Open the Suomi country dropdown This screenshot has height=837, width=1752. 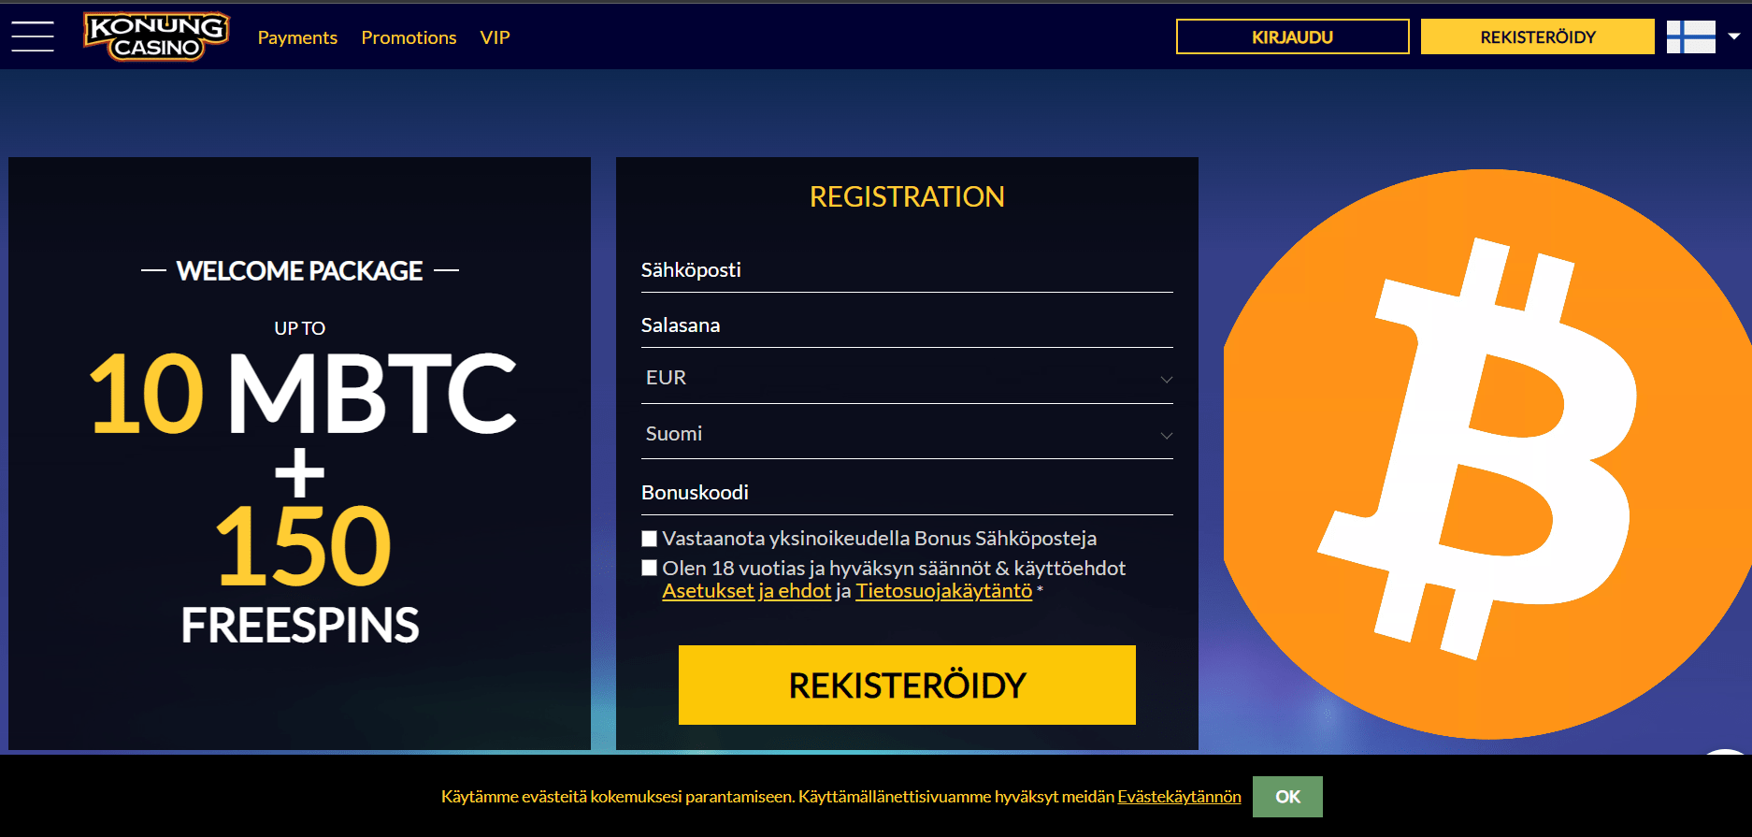coord(906,434)
